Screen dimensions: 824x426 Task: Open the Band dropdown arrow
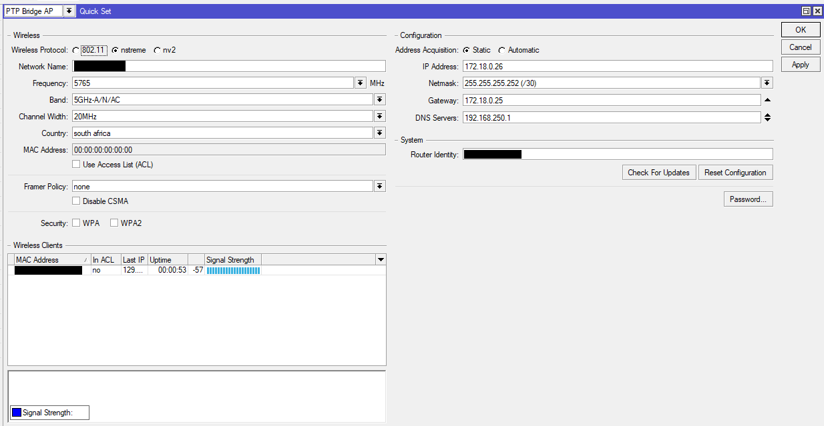click(380, 99)
